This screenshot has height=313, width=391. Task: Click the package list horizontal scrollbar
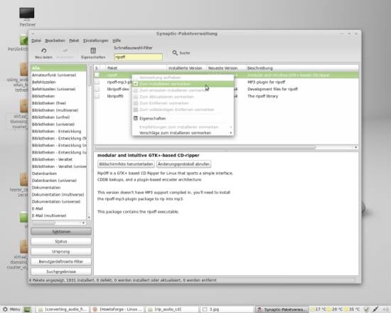(x=205, y=147)
